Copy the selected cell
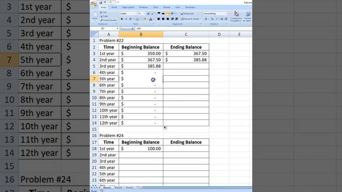 [104, 17]
